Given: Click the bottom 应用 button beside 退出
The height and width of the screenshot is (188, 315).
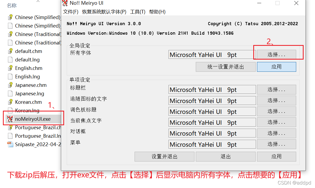Looking at the screenshot, I should [276, 156].
